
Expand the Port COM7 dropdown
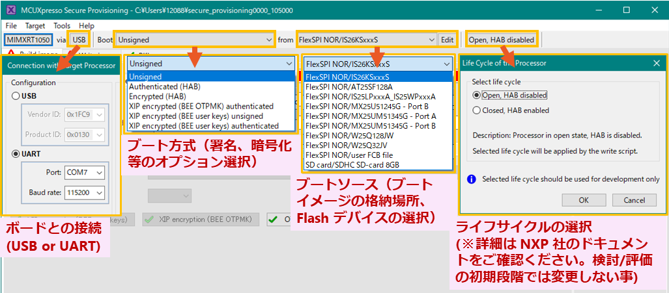pyautogui.click(x=84, y=173)
